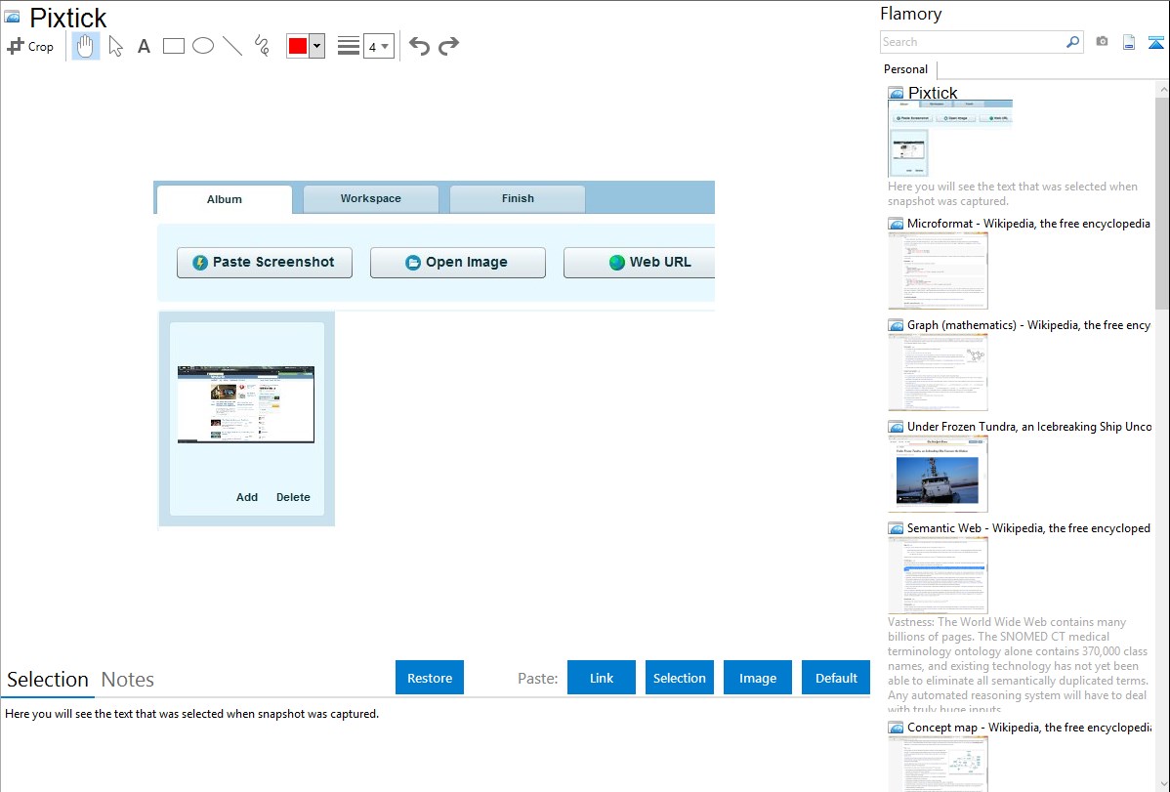Screen dimensions: 1170x792
Task: Click the document page icon in Flamory
Action: [x=1129, y=42]
